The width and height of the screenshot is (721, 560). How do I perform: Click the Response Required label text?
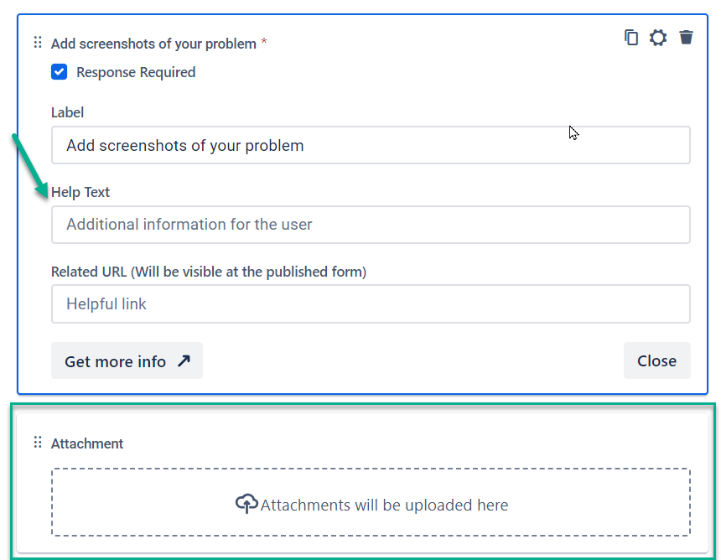point(136,72)
